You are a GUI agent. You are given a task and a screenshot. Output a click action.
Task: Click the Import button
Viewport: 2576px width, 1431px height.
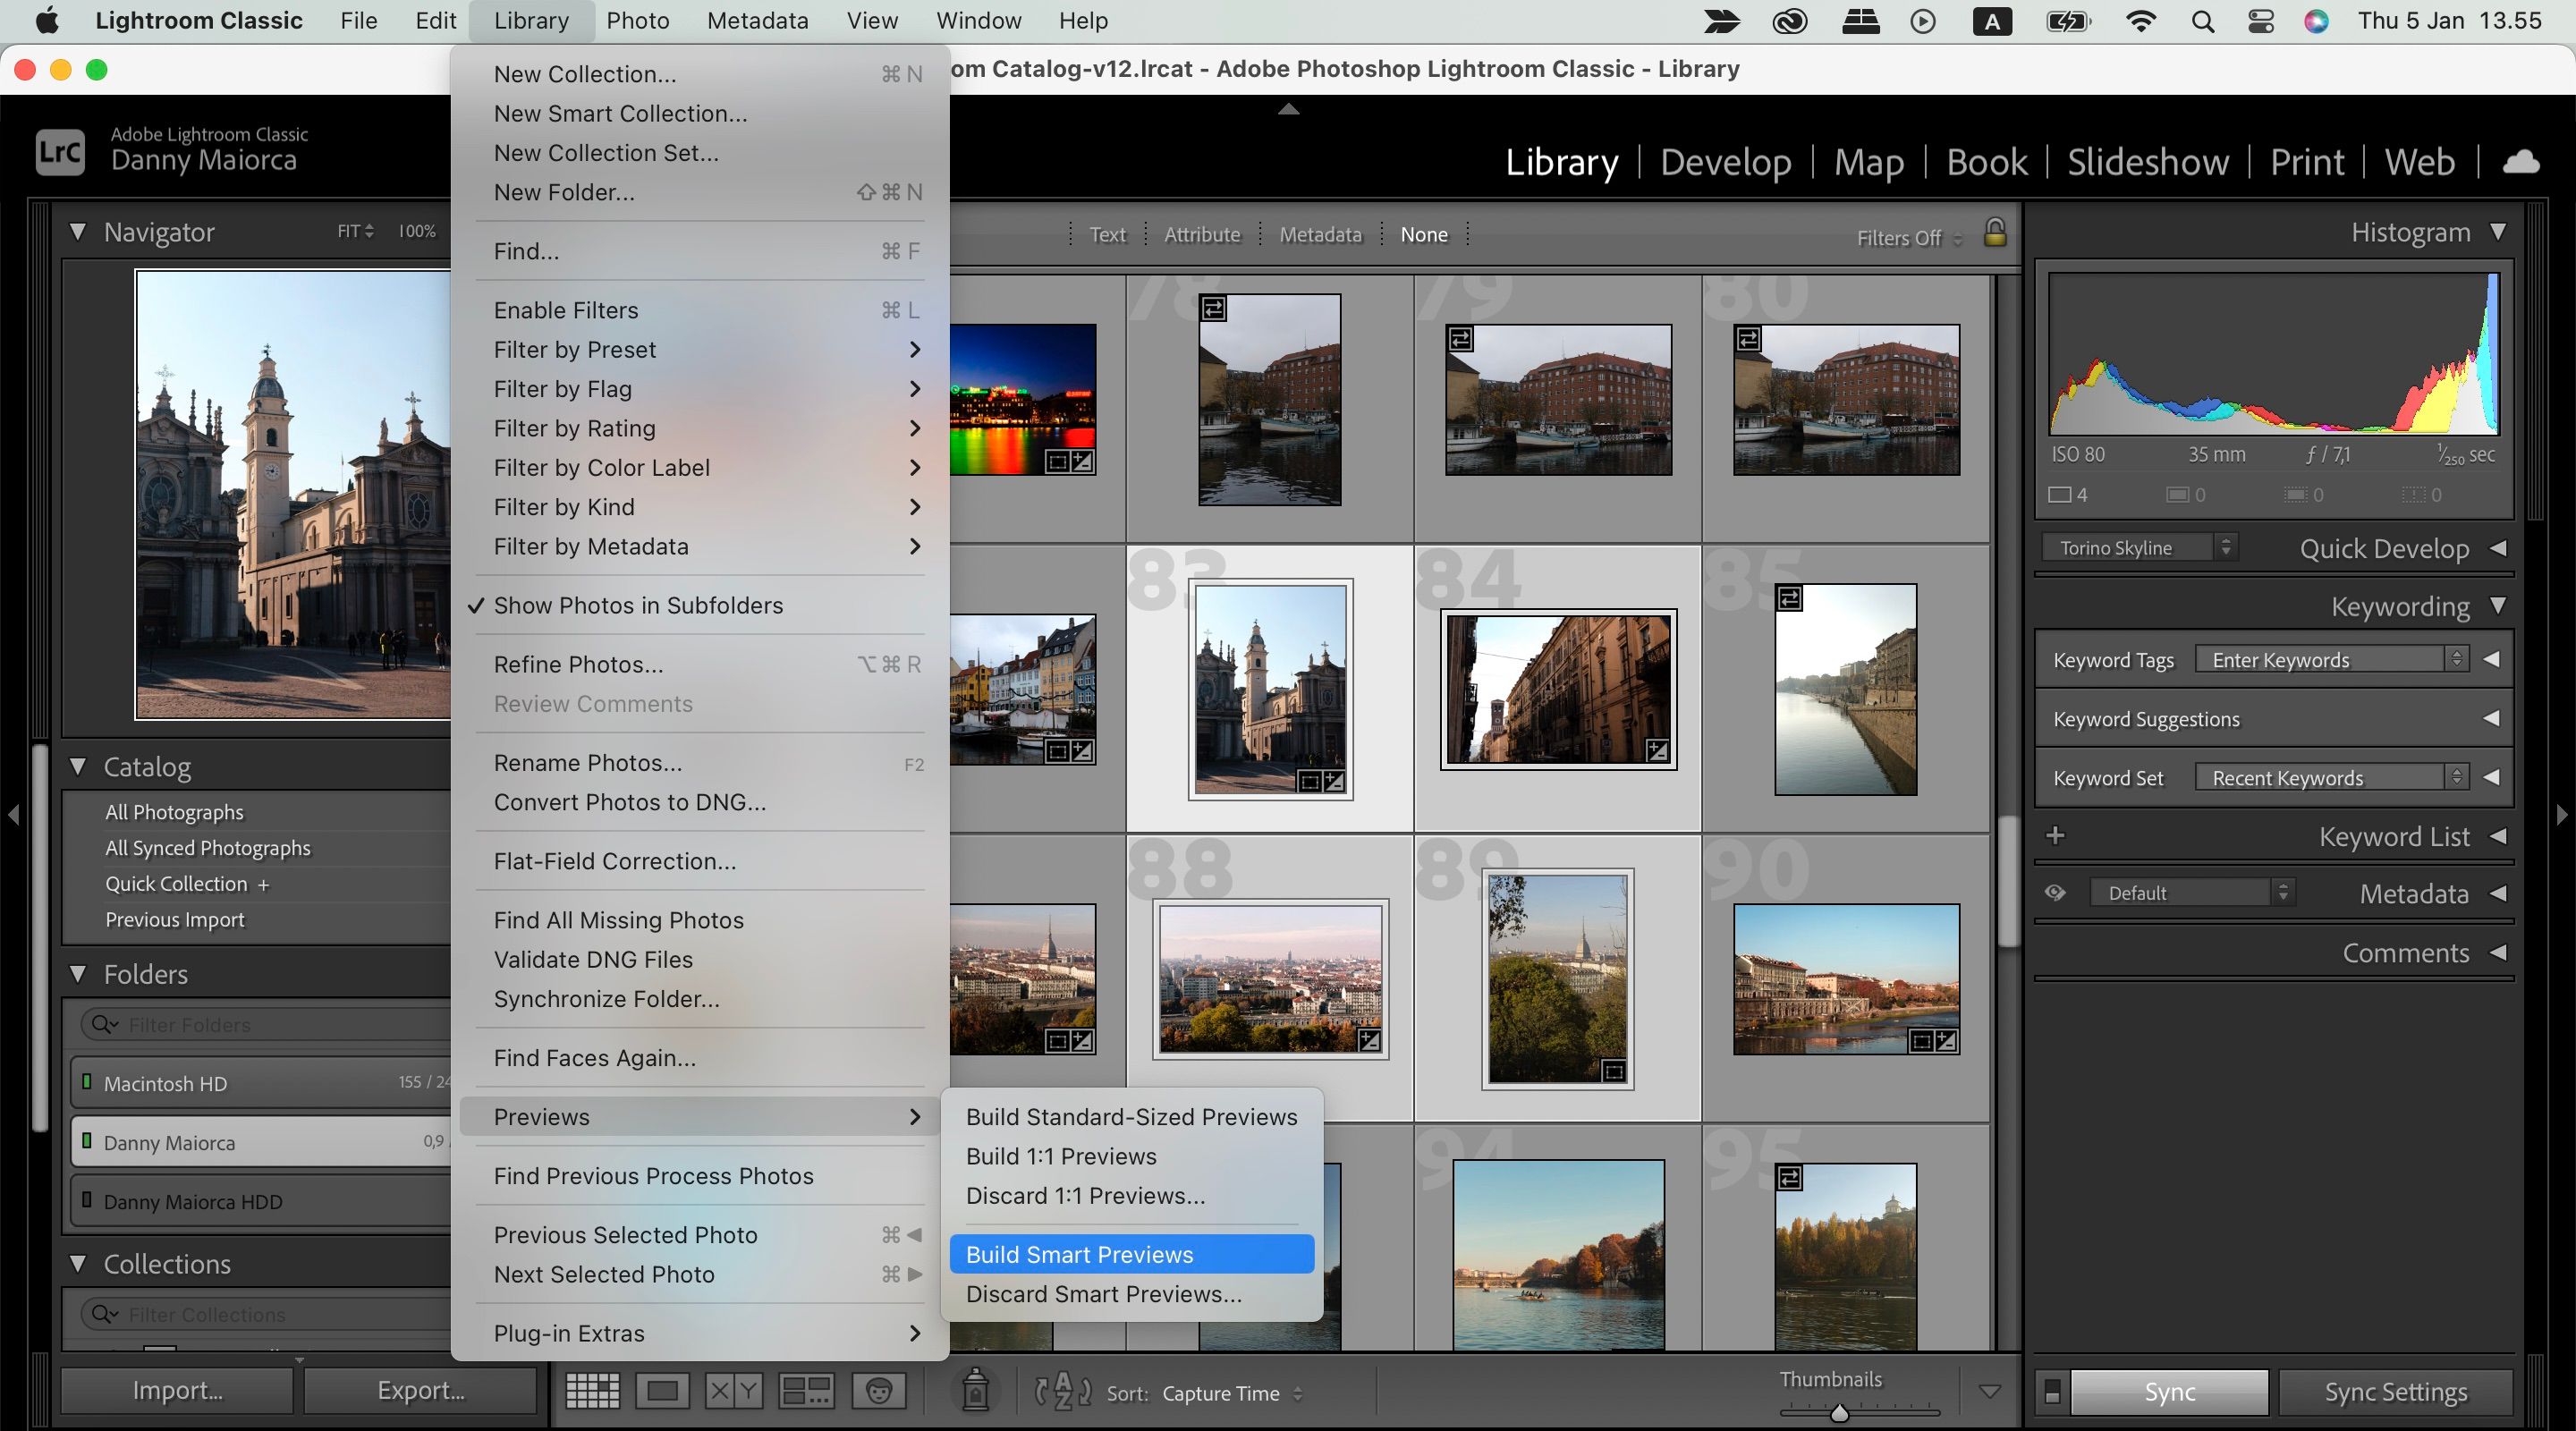(176, 1390)
